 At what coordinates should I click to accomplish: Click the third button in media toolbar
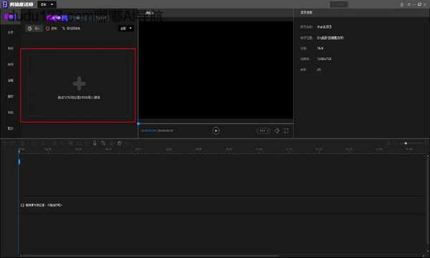(71, 28)
